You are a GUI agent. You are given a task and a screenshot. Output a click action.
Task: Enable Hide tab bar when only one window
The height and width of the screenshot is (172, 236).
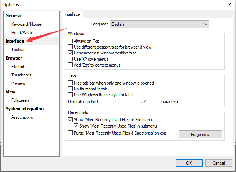point(71,83)
